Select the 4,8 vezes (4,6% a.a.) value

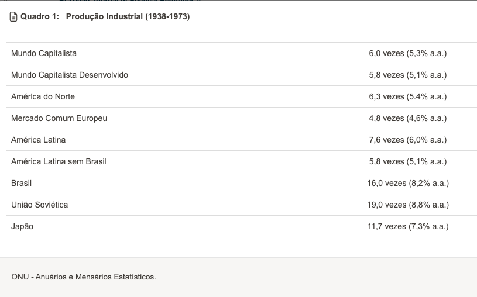click(407, 118)
